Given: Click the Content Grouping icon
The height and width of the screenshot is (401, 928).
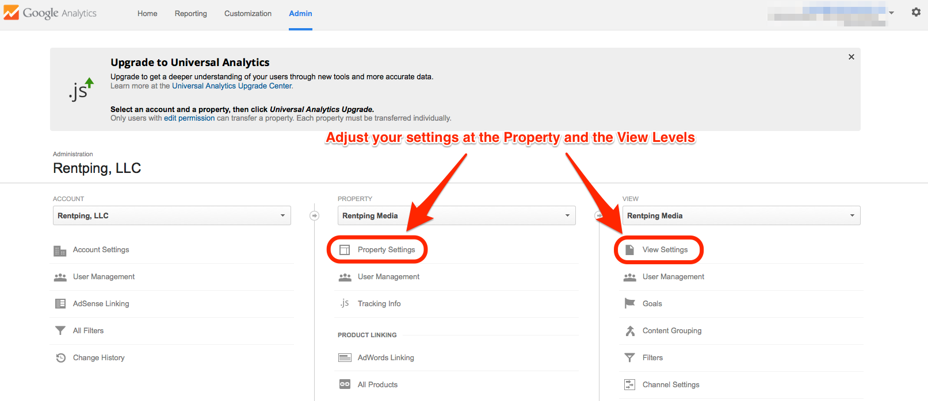Looking at the screenshot, I should 630,331.
